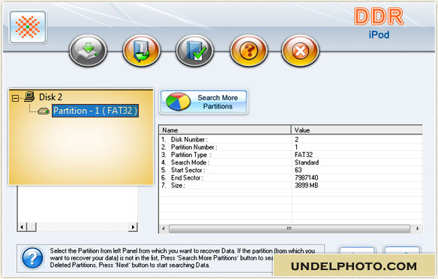This screenshot has width=438, height=279.
Task: Click the book with green checkmark button
Action: tap(195, 51)
